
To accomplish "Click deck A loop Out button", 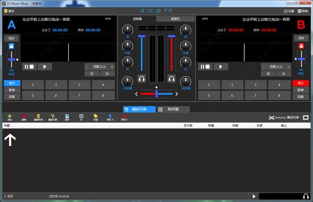I will [107, 74].
